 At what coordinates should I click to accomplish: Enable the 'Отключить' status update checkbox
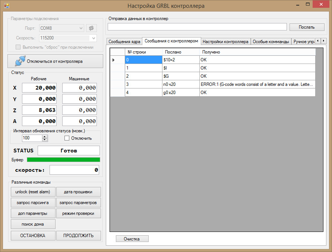(67, 138)
